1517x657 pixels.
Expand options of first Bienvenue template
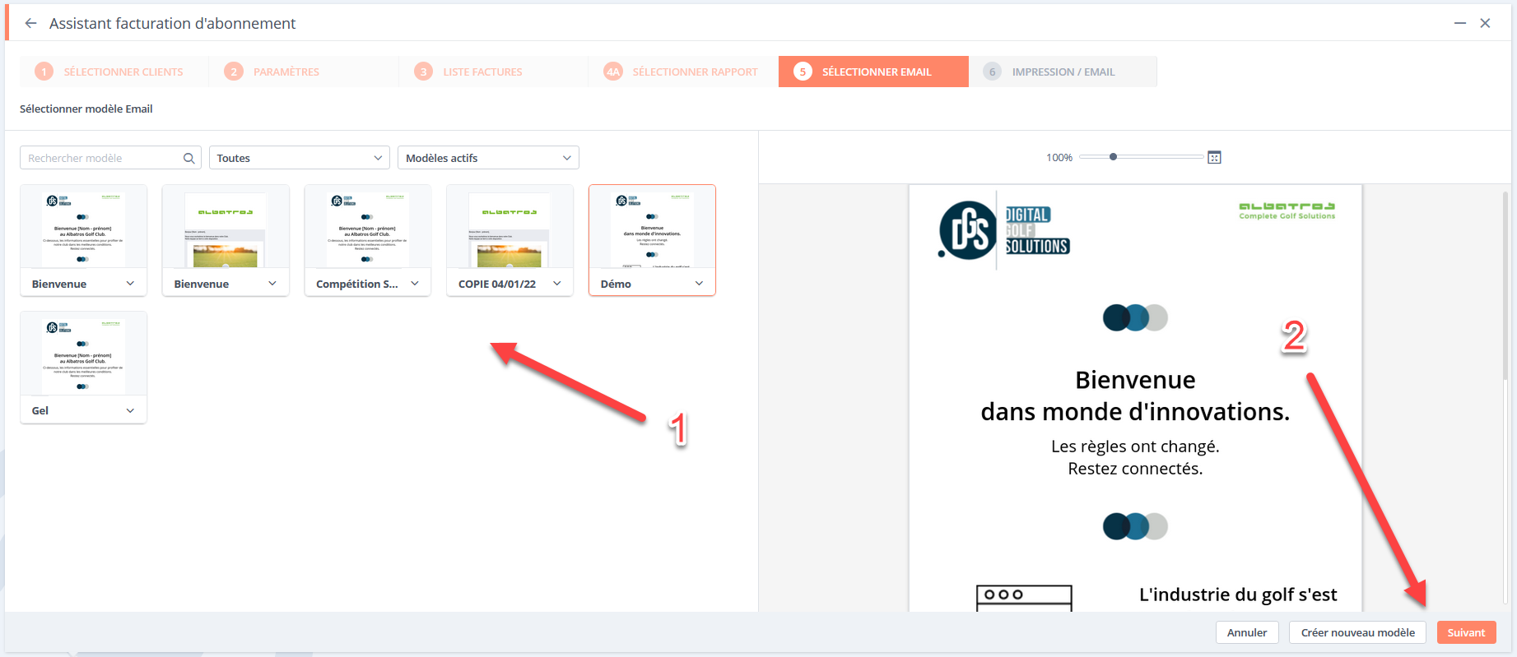(x=130, y=284)
